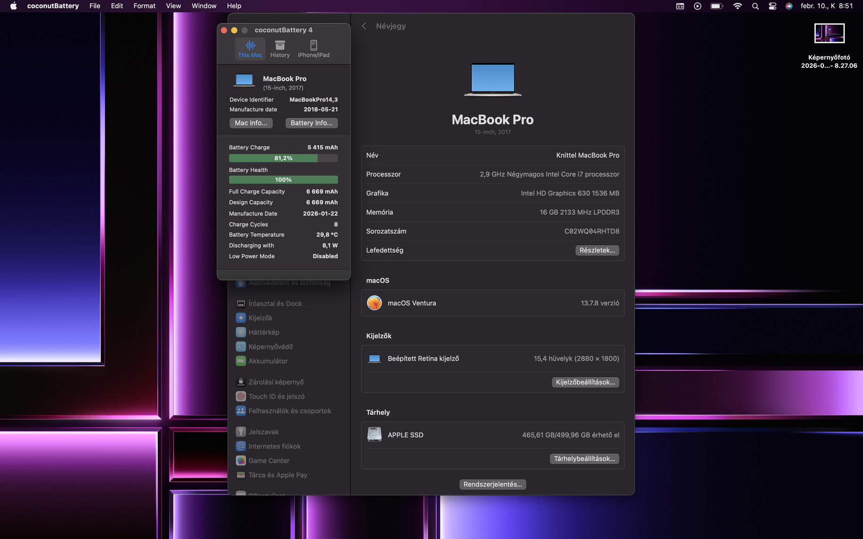Click the 2018-05-21 Mac manufacture date

point(320,110)
